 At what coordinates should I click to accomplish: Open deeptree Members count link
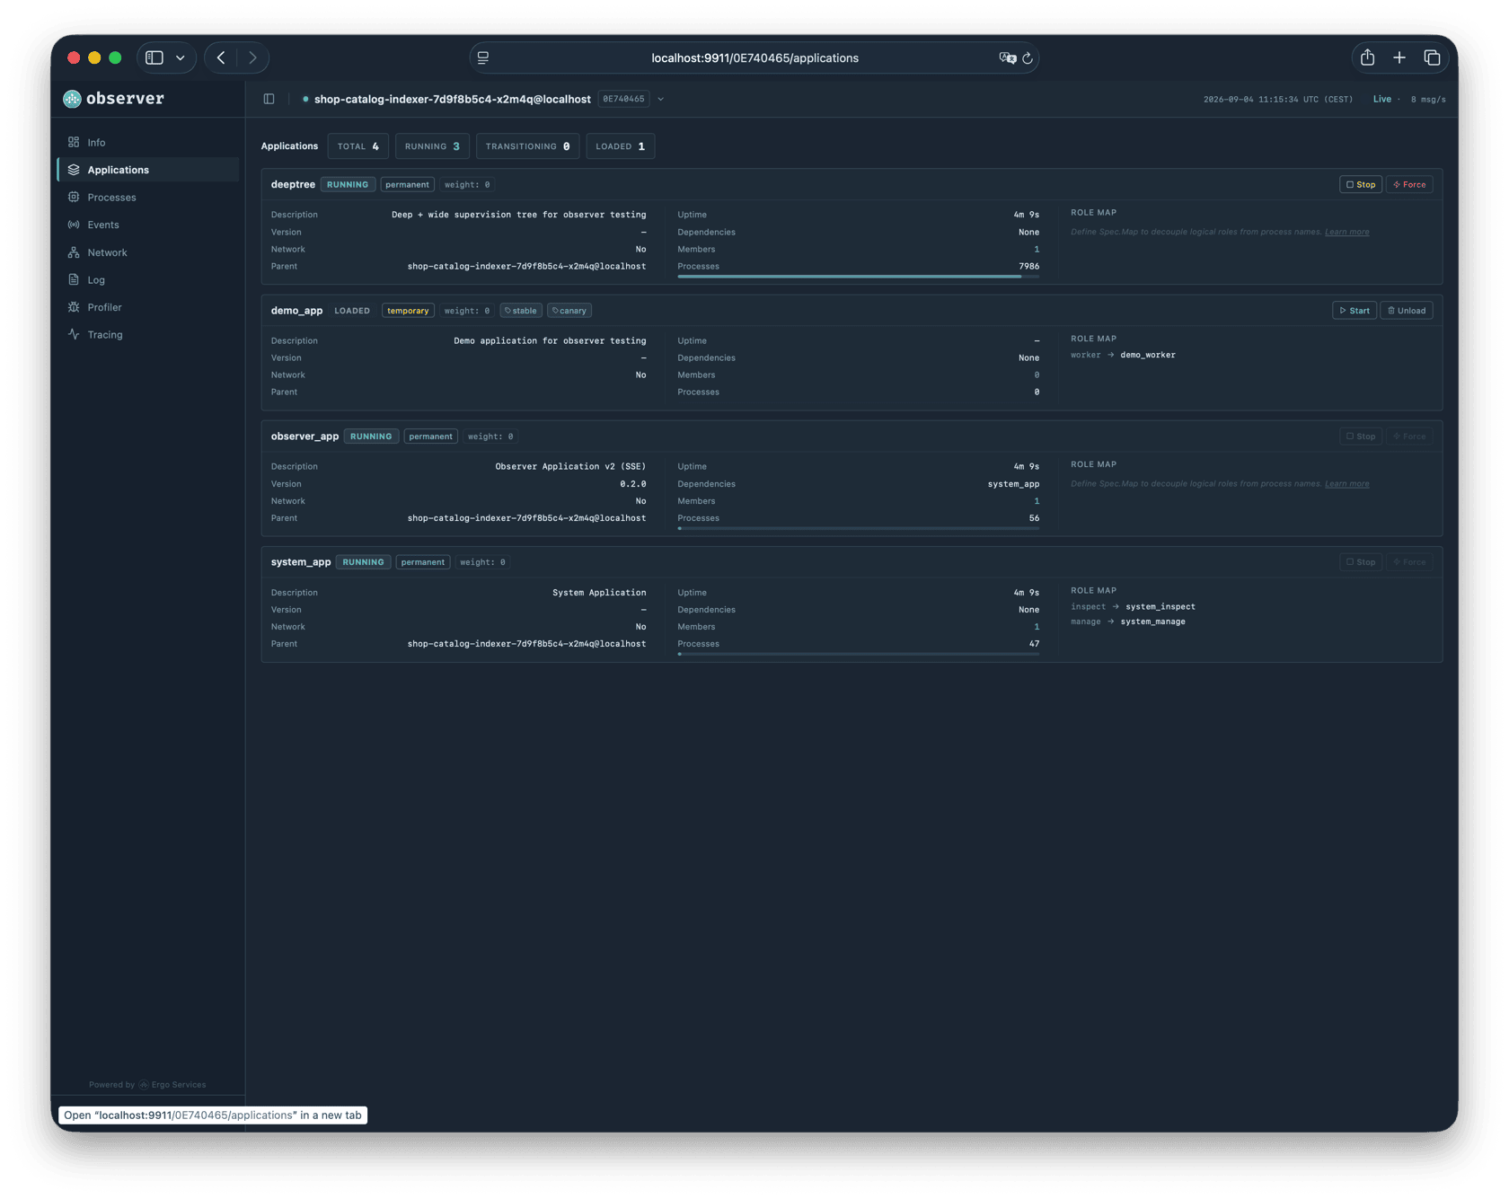pyautogui.click(x=1036, y=249)
